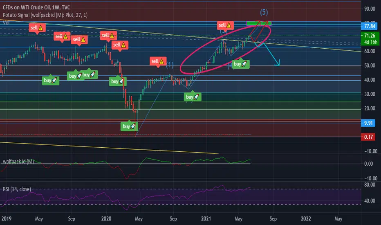Click the 20.00 price axis value
This screenshot has width=381, height=225.
tap(370, 108)
